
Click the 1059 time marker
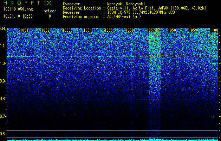pyautogui.click(x=193, y=30)
